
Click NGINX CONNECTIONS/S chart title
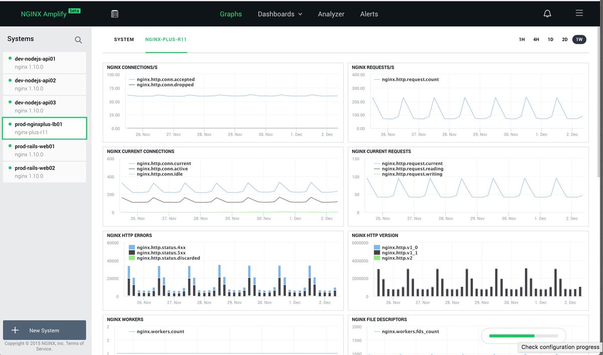(x=133, y=67)
